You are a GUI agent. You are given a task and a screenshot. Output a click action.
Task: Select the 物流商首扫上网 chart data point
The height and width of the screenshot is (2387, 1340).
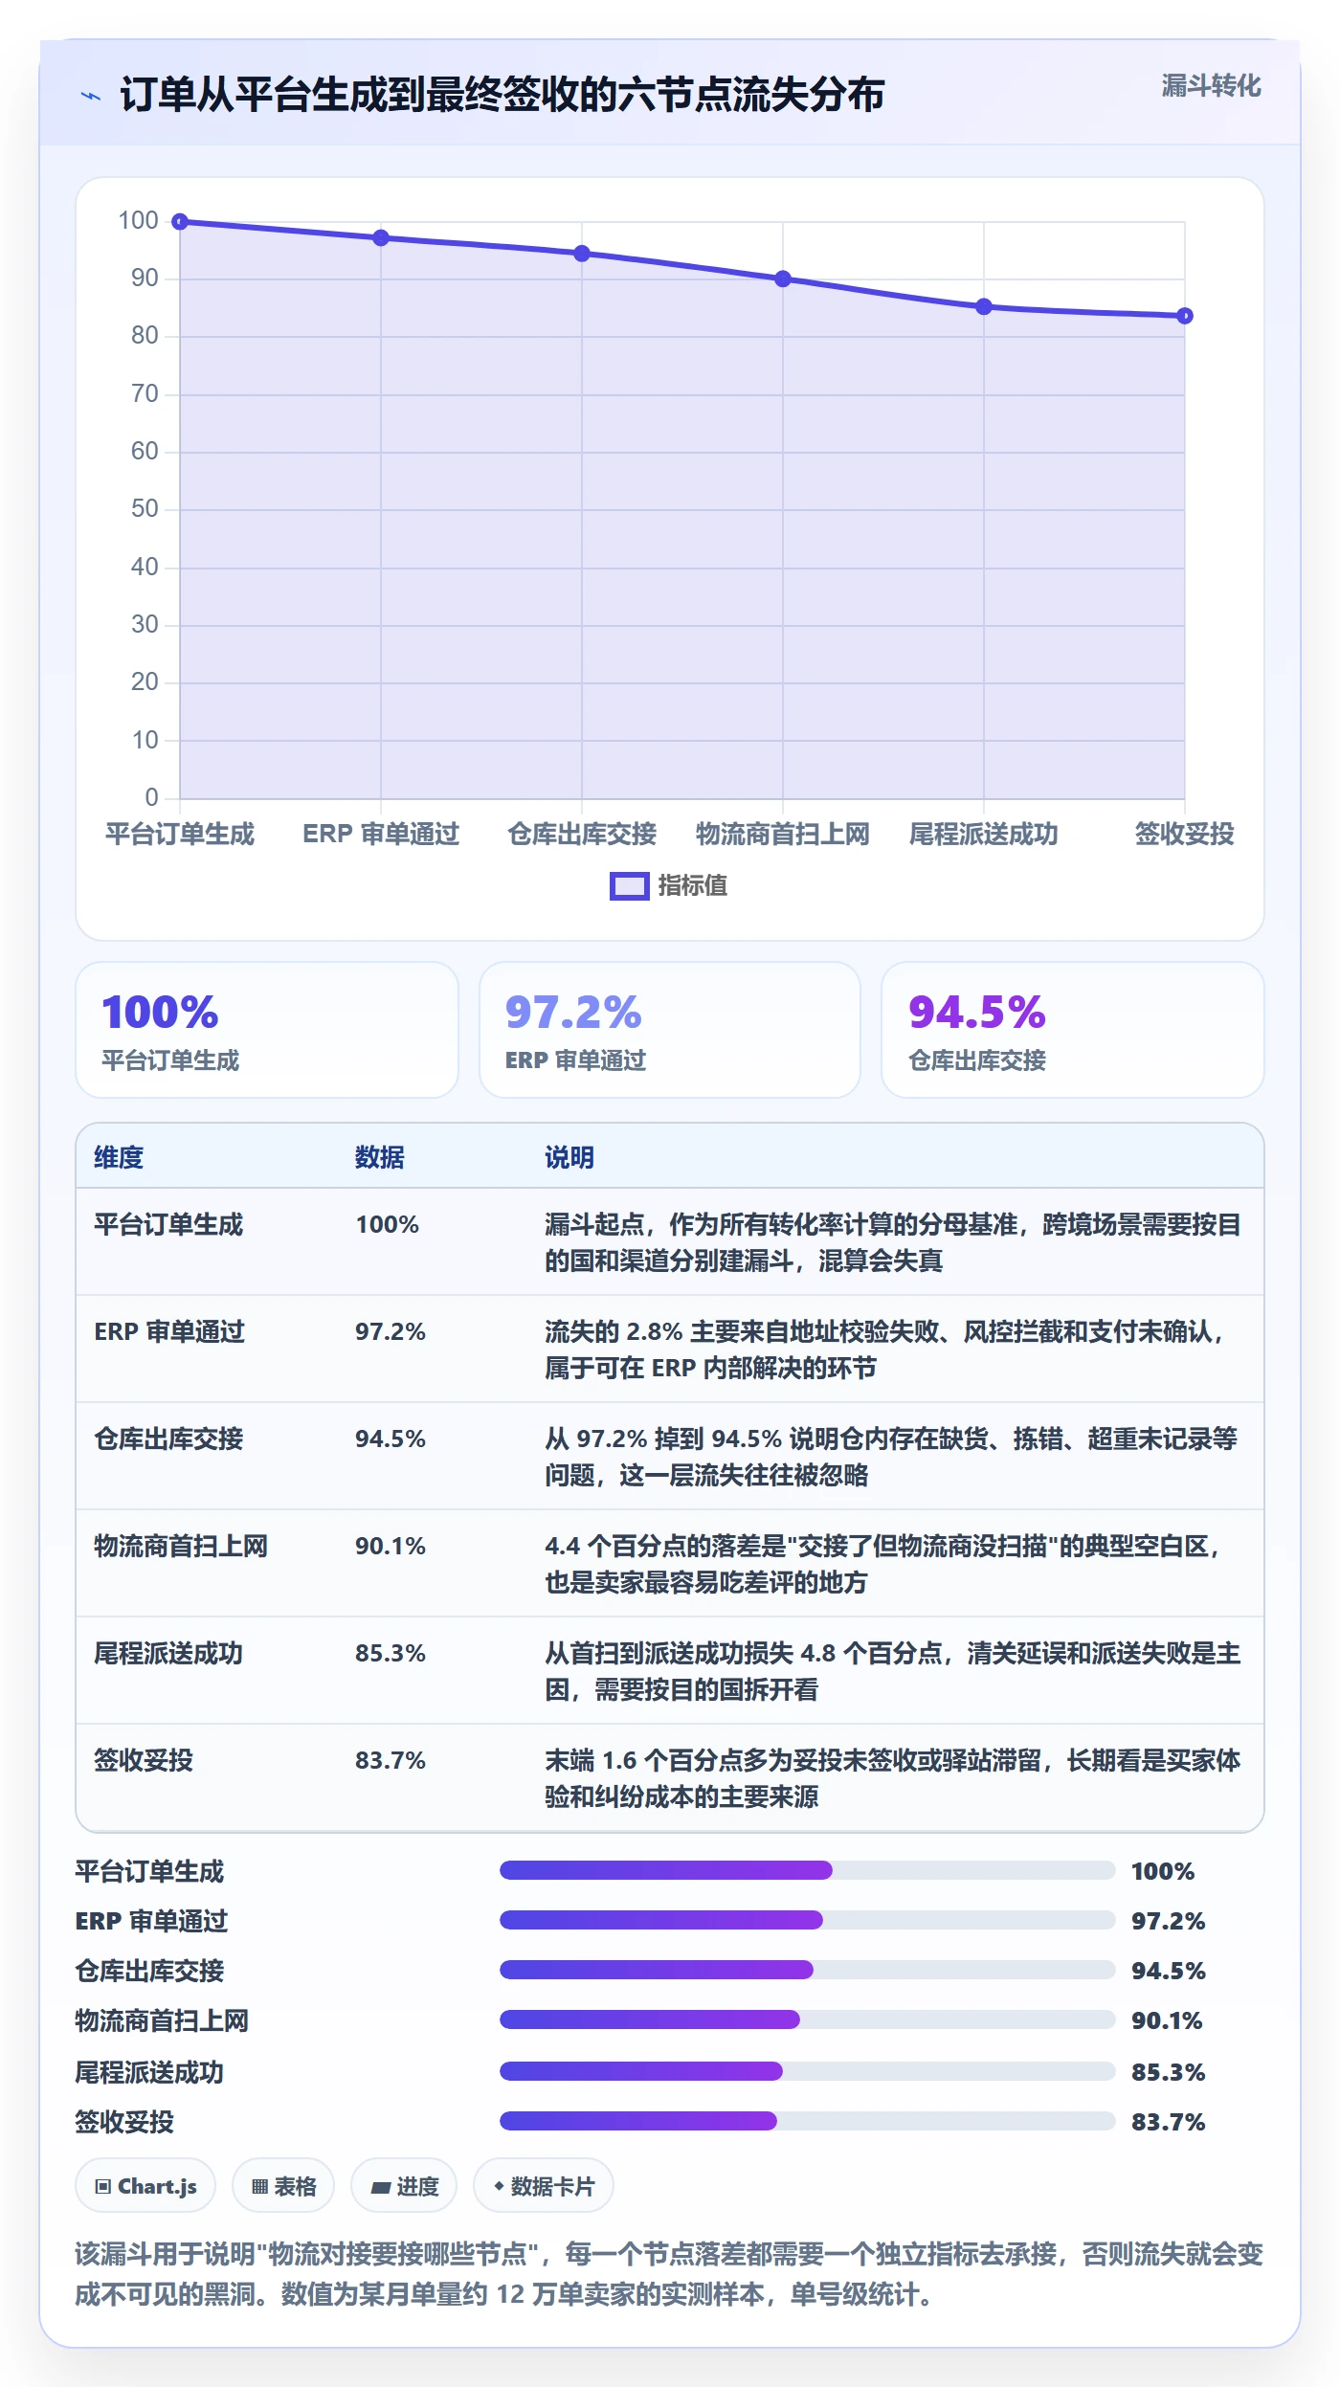(783, 279)
